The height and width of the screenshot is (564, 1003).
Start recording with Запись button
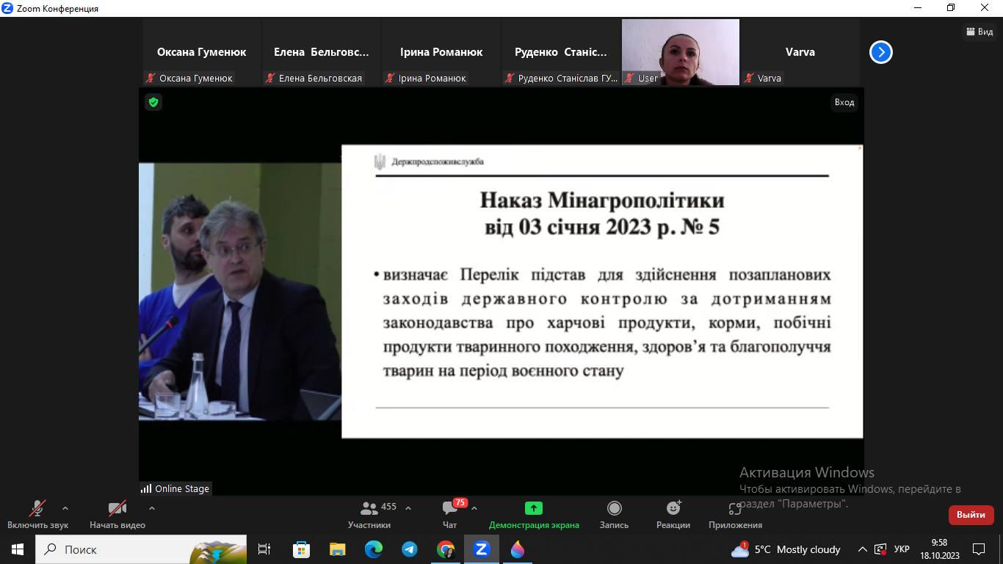(614, 514)
